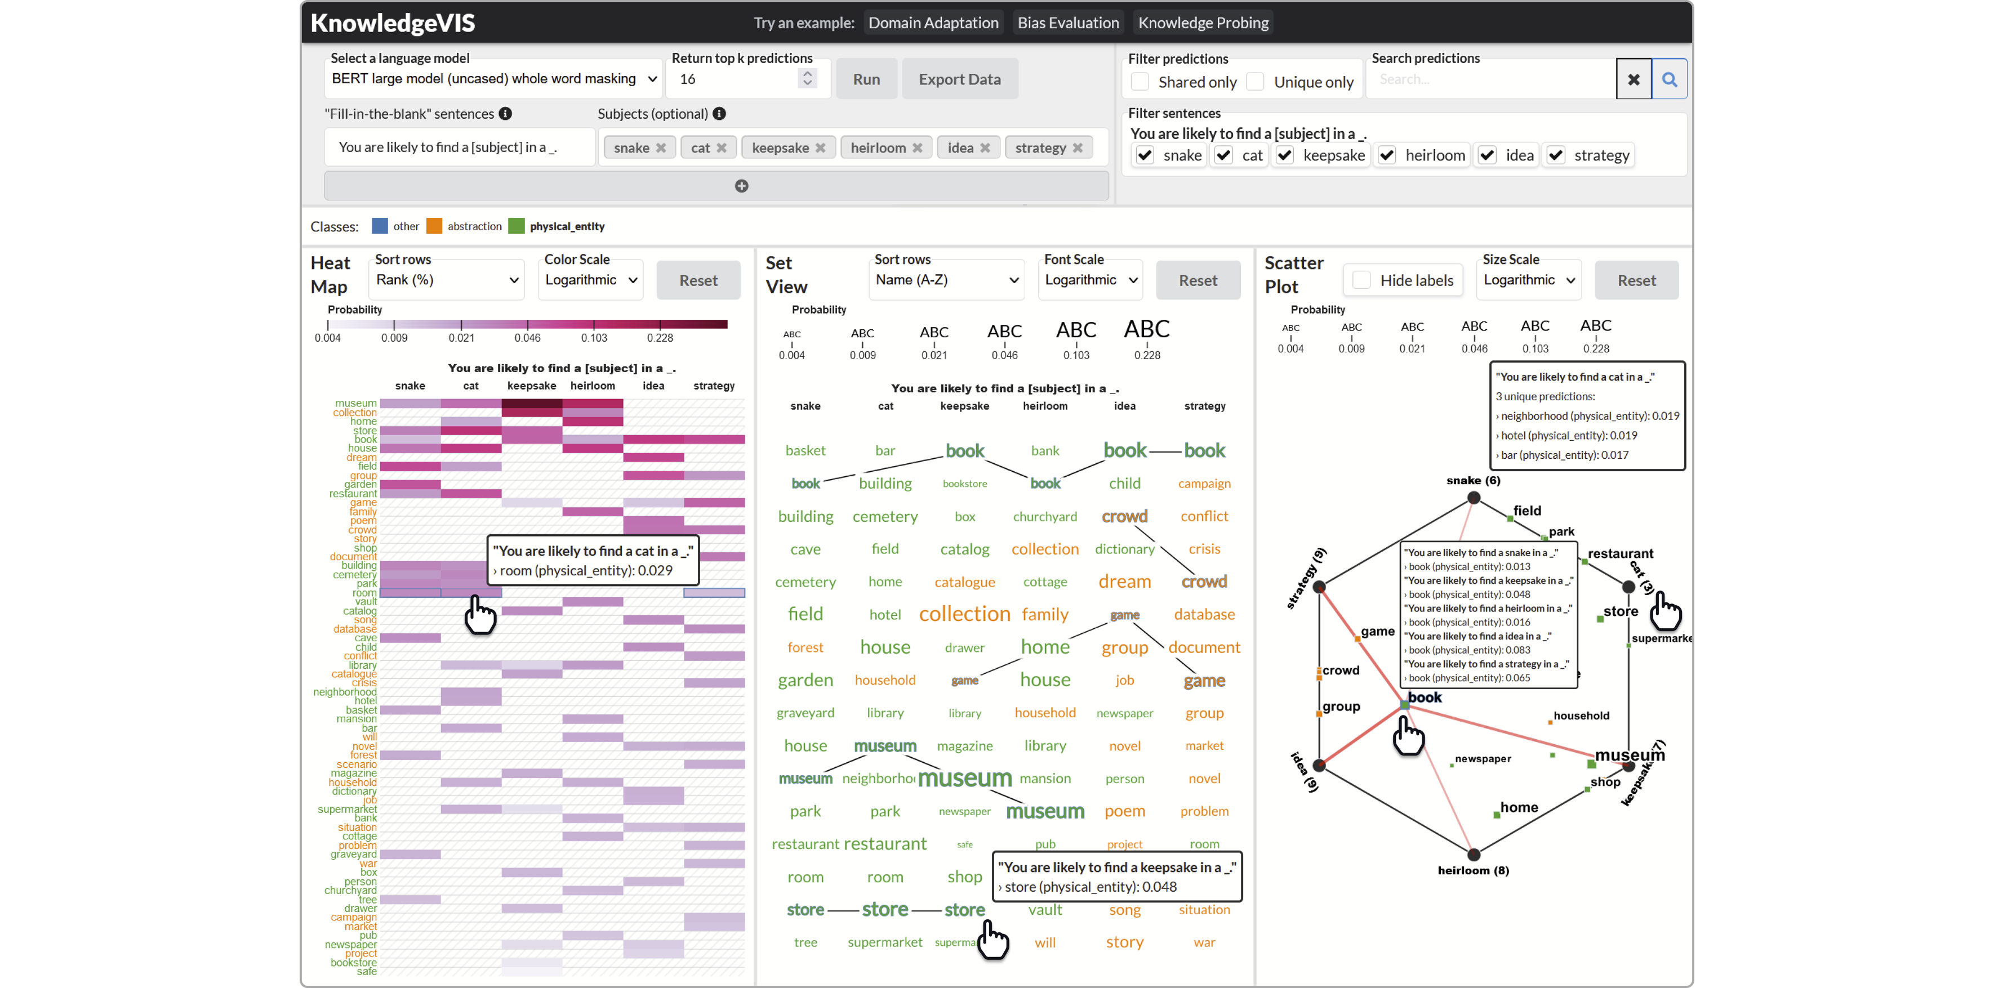Open Set View Sort rows dropdown
The width and height of the screenshot is (1994, 988).
[x=947, y=280]
